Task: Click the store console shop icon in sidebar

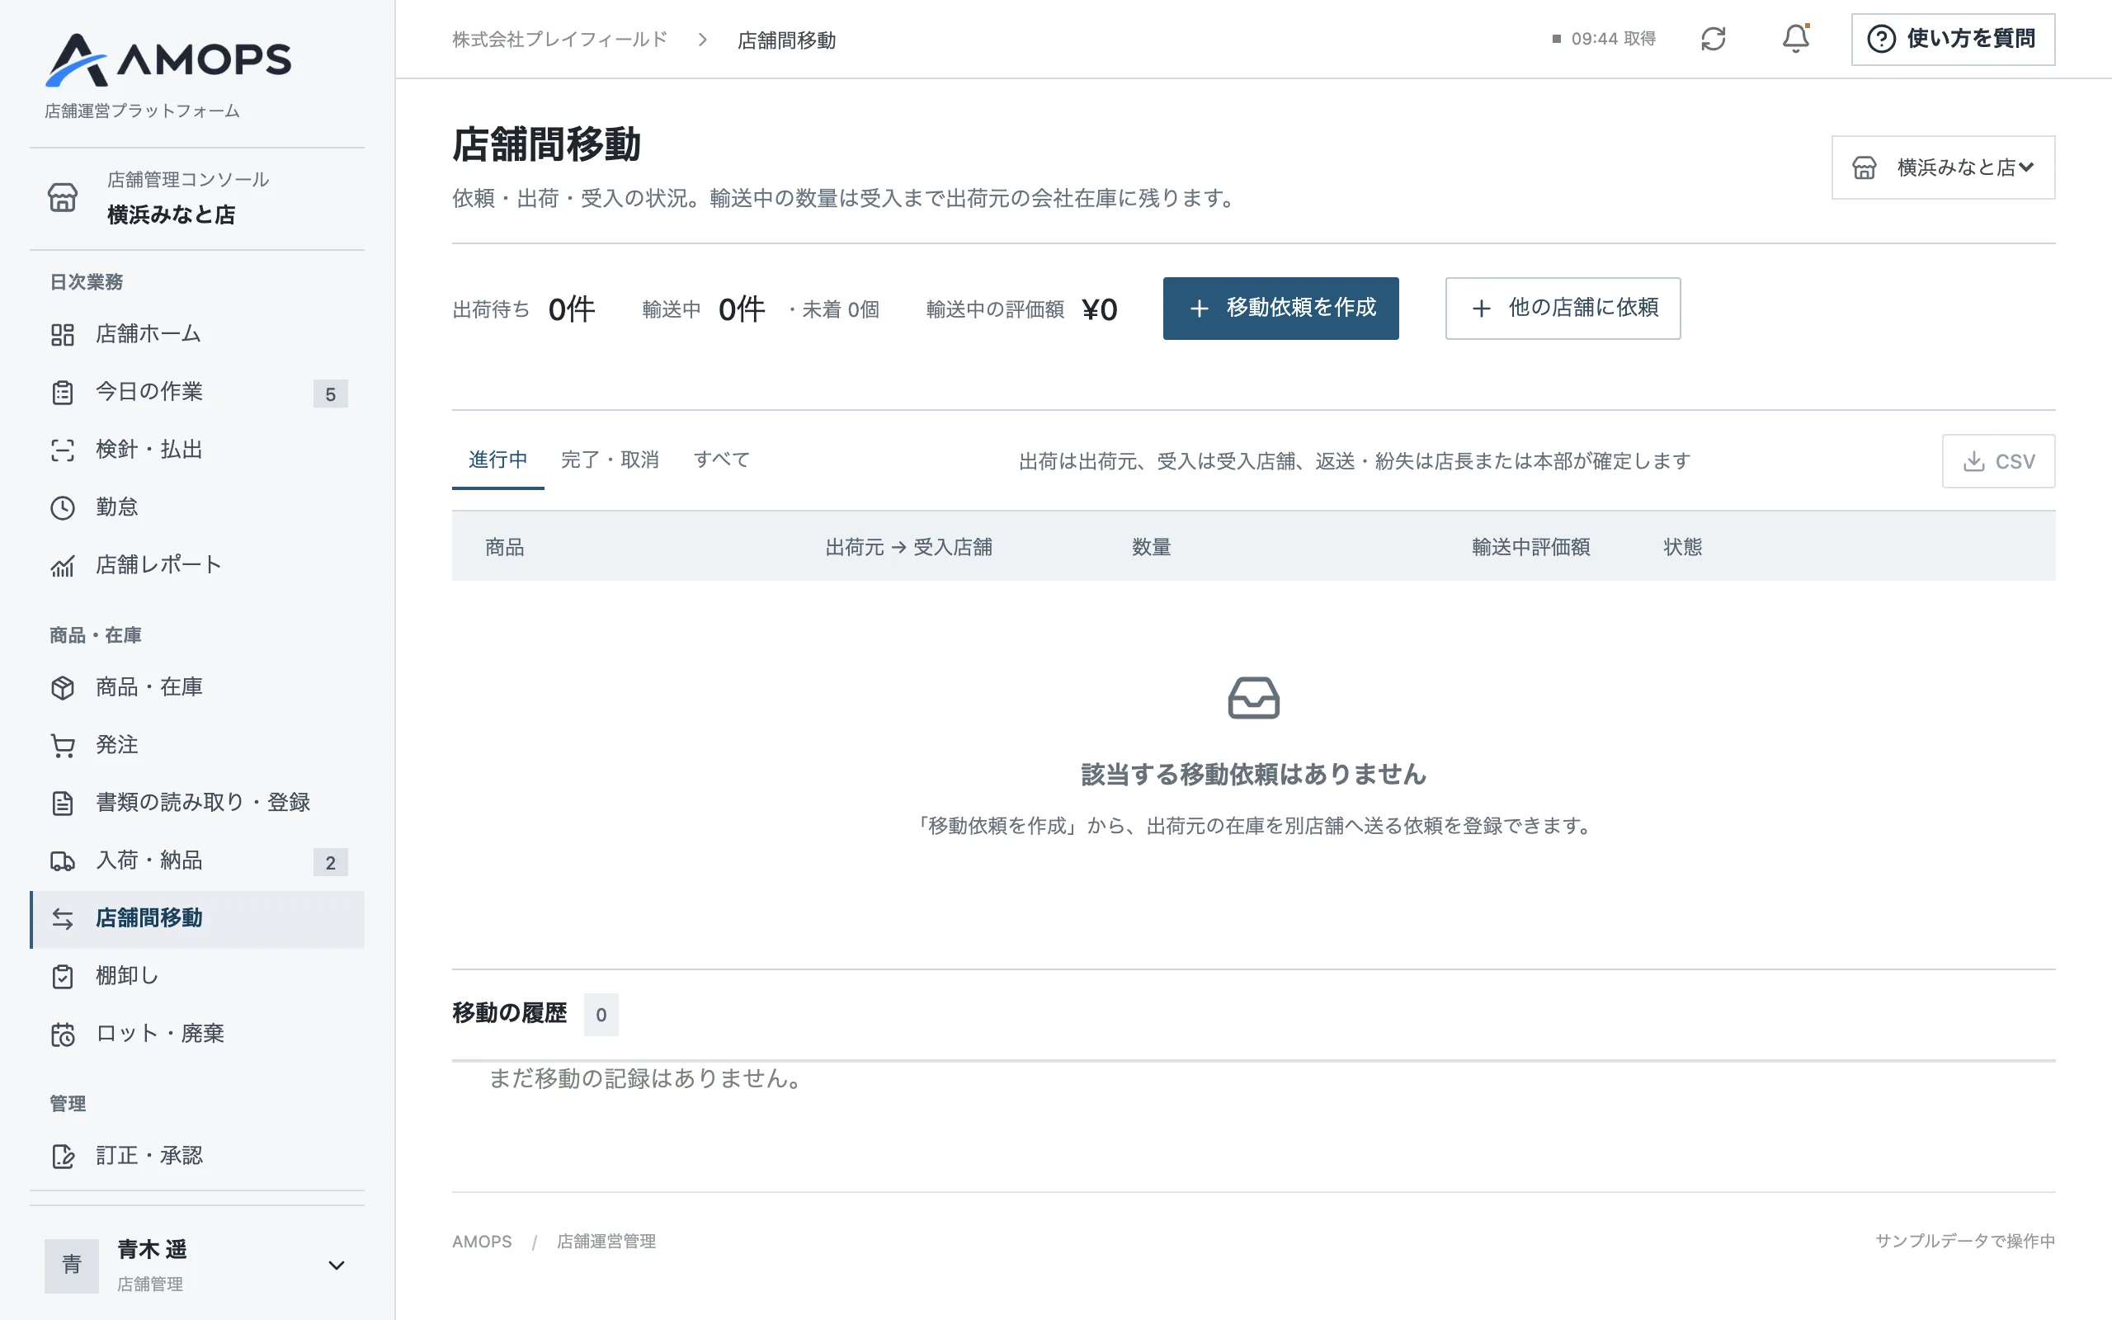Action: click(62, 197)
